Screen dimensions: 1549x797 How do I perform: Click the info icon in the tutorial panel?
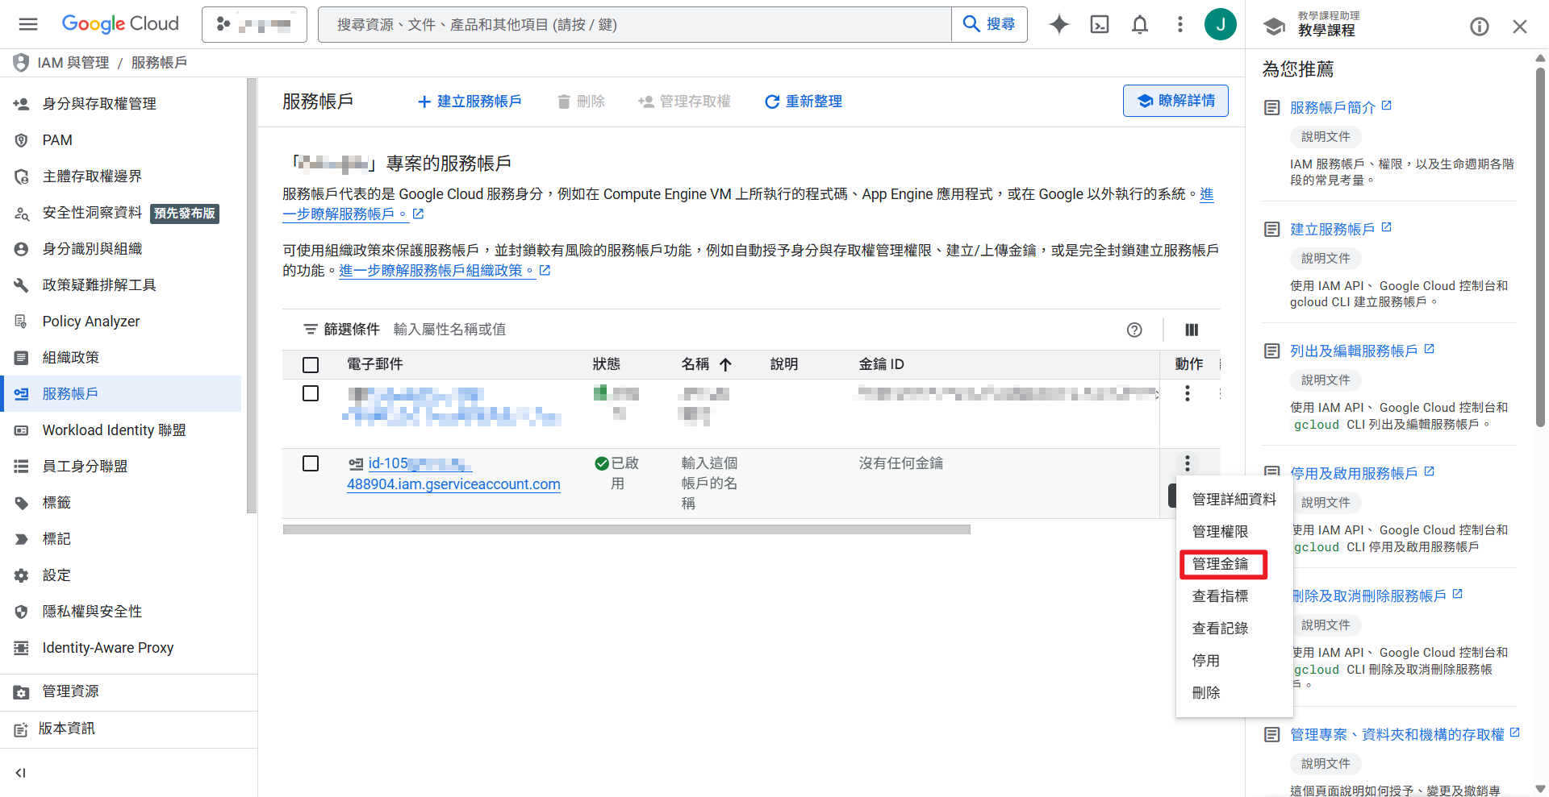click(x=1479, y=26)
